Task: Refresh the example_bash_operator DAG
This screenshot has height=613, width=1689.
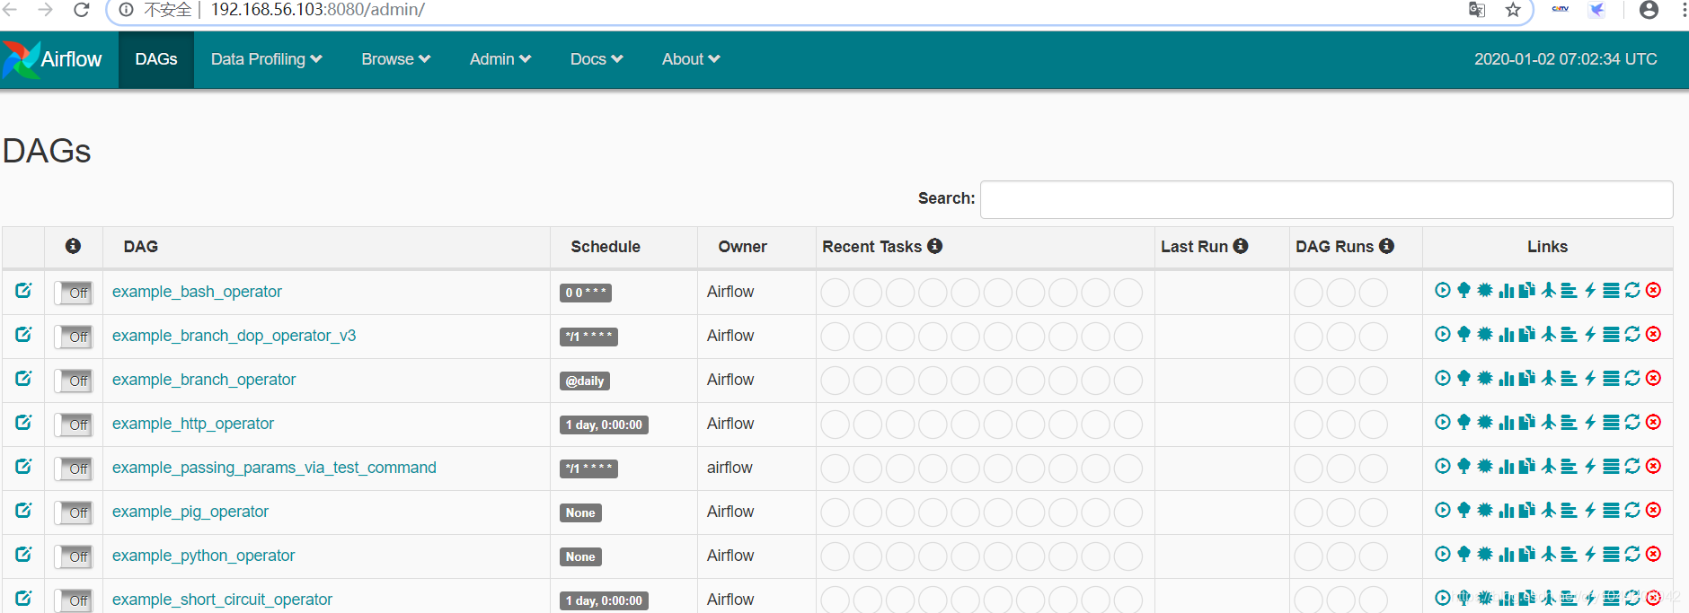Action: (x=1632, y=290)
